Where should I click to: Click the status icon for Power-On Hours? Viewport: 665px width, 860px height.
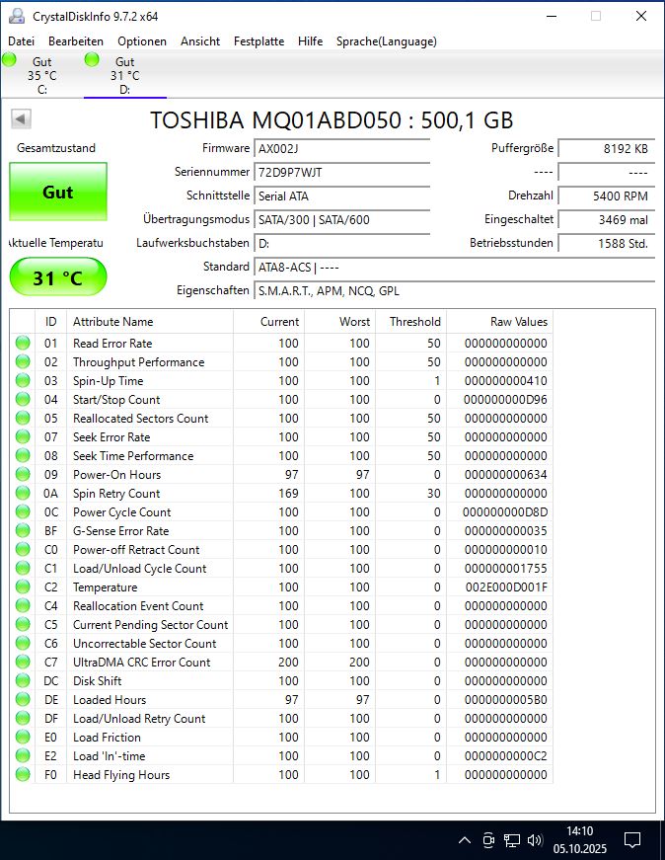[23, 474]
